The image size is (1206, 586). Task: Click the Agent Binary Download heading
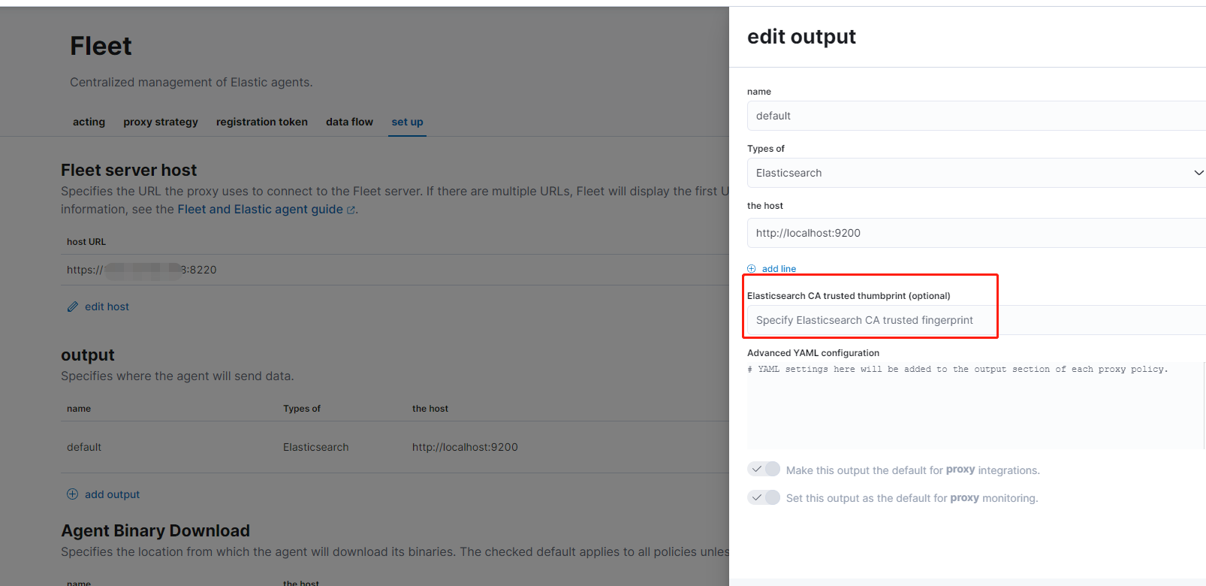click(155, 530)
